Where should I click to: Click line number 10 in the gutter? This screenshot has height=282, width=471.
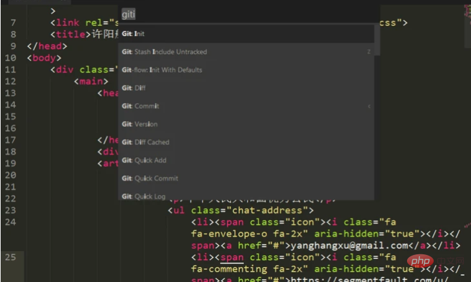10,58
